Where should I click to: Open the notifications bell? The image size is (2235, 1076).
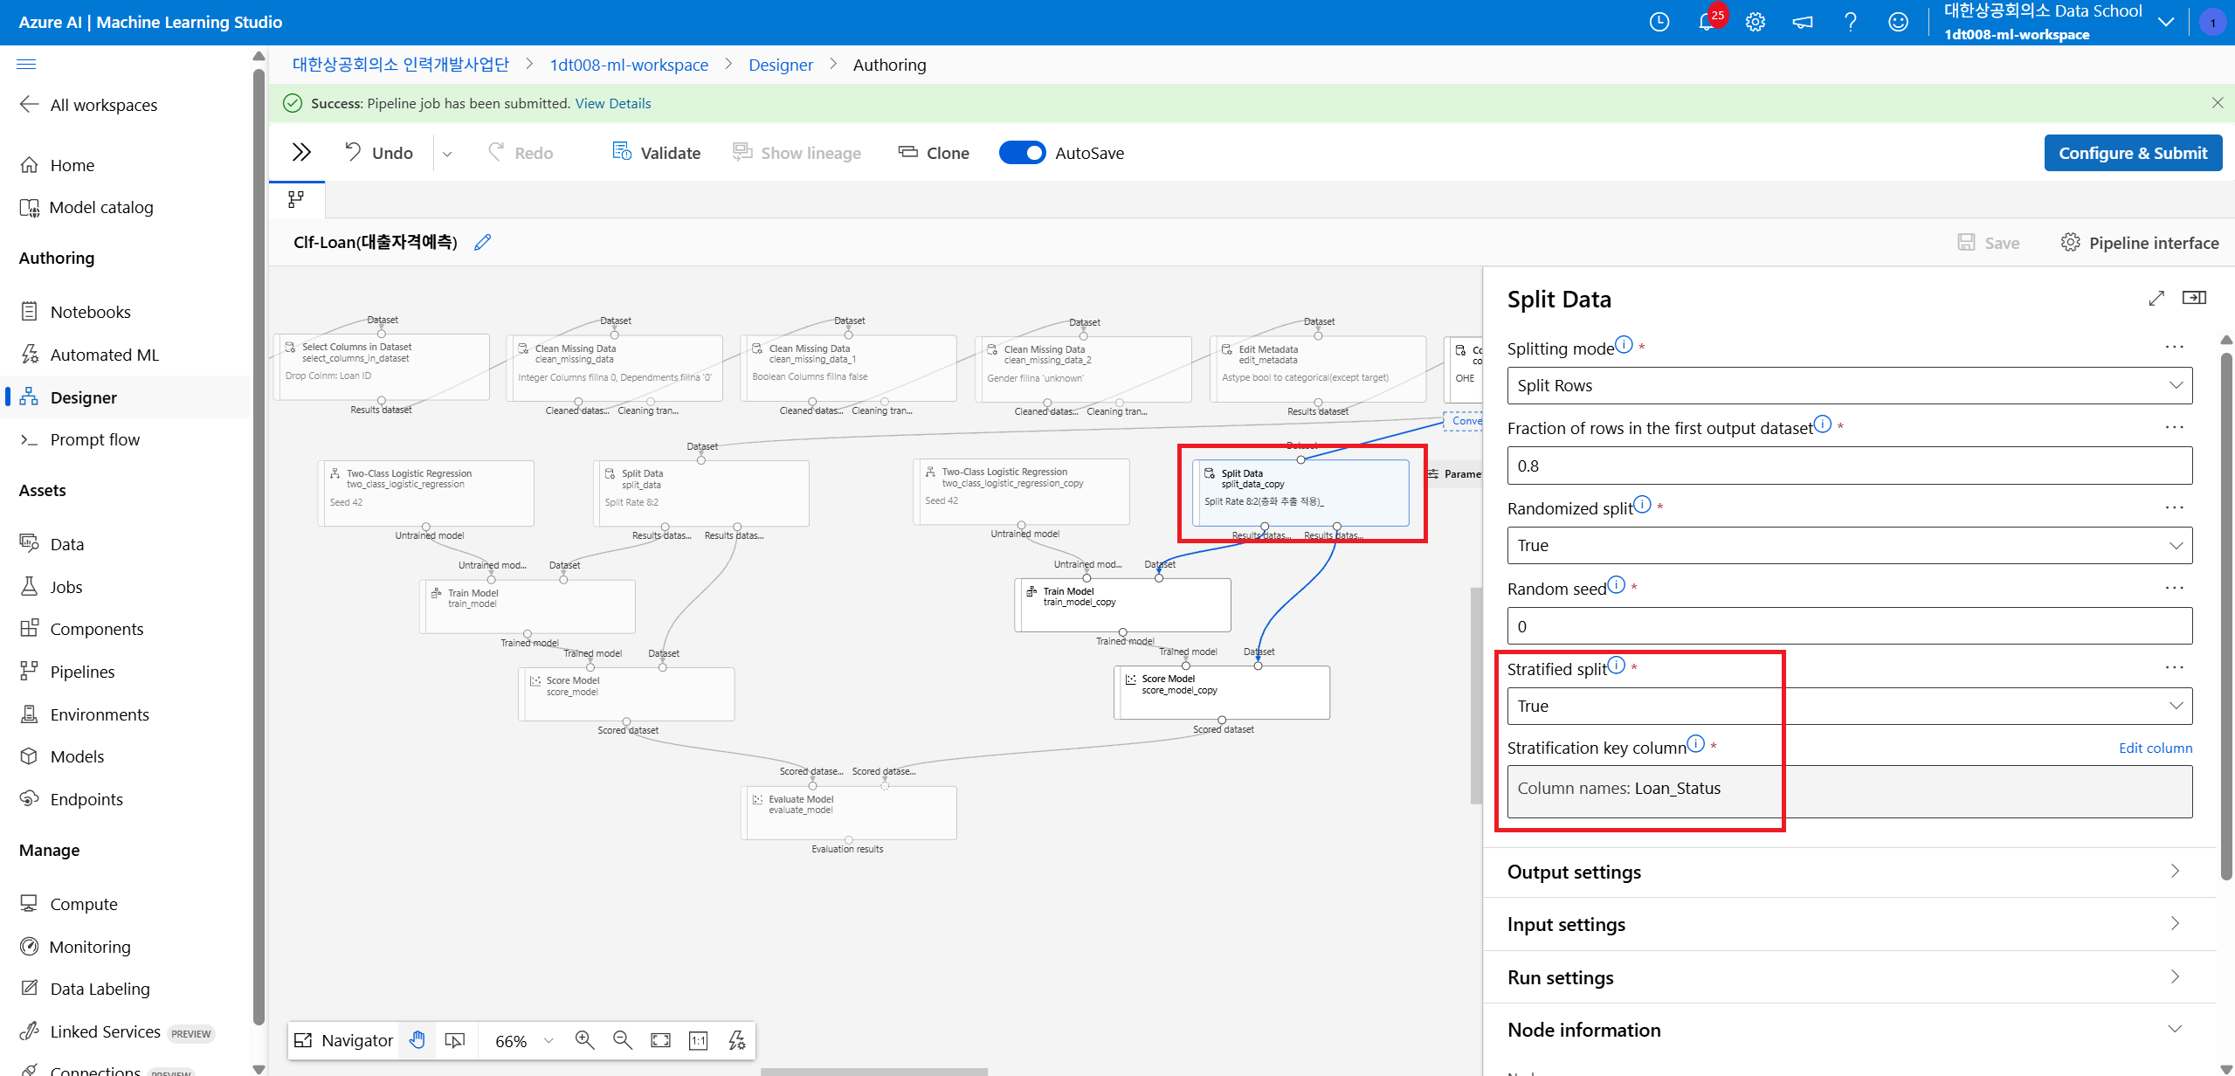click(x=1706, y=22)
